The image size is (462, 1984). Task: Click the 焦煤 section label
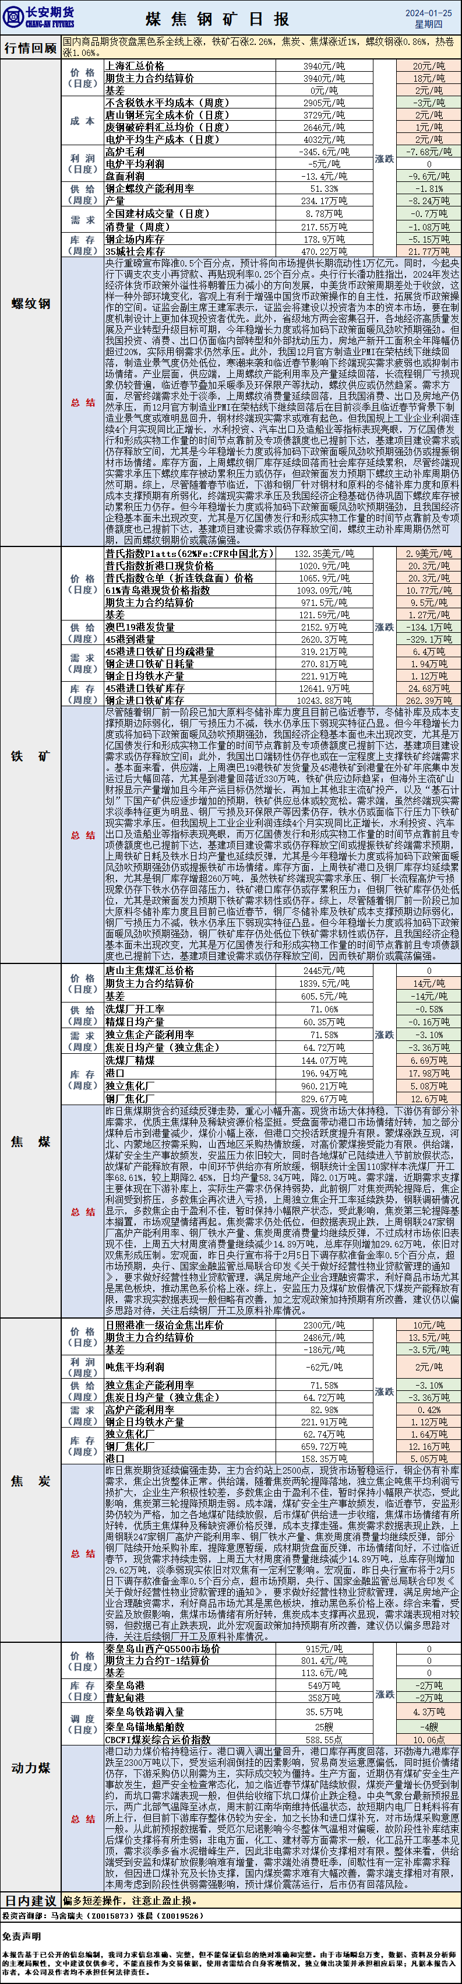[31, 1141]
